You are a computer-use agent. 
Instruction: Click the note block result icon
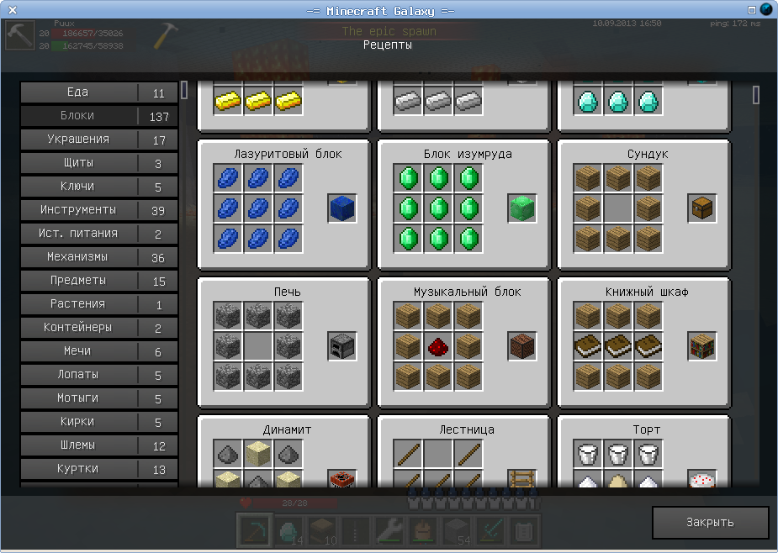(522, 346)
